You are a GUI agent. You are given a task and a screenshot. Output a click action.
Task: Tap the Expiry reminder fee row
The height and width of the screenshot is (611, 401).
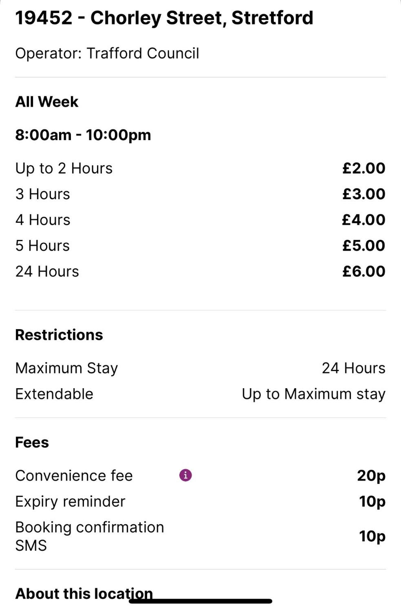(200, 501)
